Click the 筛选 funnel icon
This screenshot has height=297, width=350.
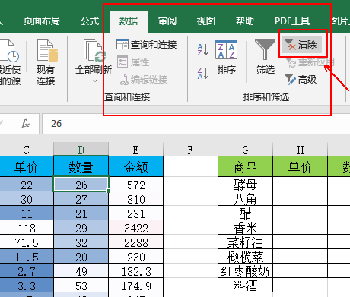pos(265,49)
